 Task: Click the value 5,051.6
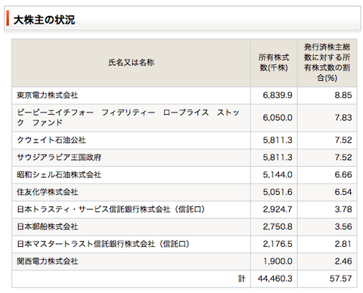tap(278, 192)
